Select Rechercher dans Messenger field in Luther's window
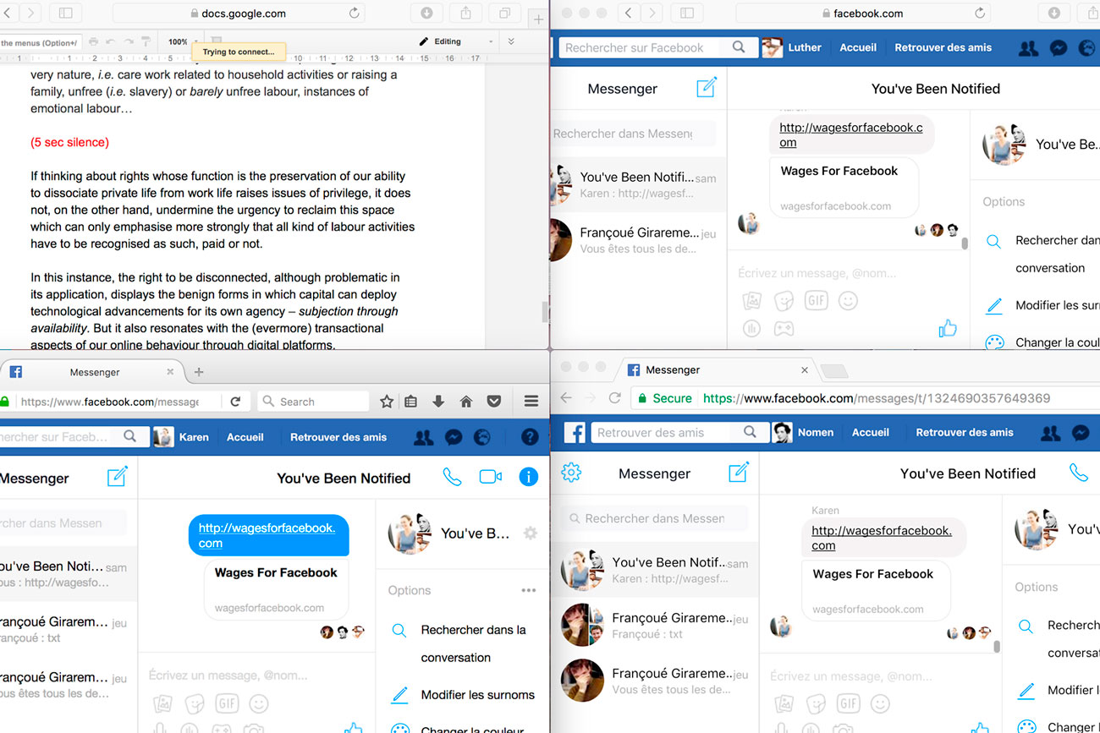 (x=633, y=134)
